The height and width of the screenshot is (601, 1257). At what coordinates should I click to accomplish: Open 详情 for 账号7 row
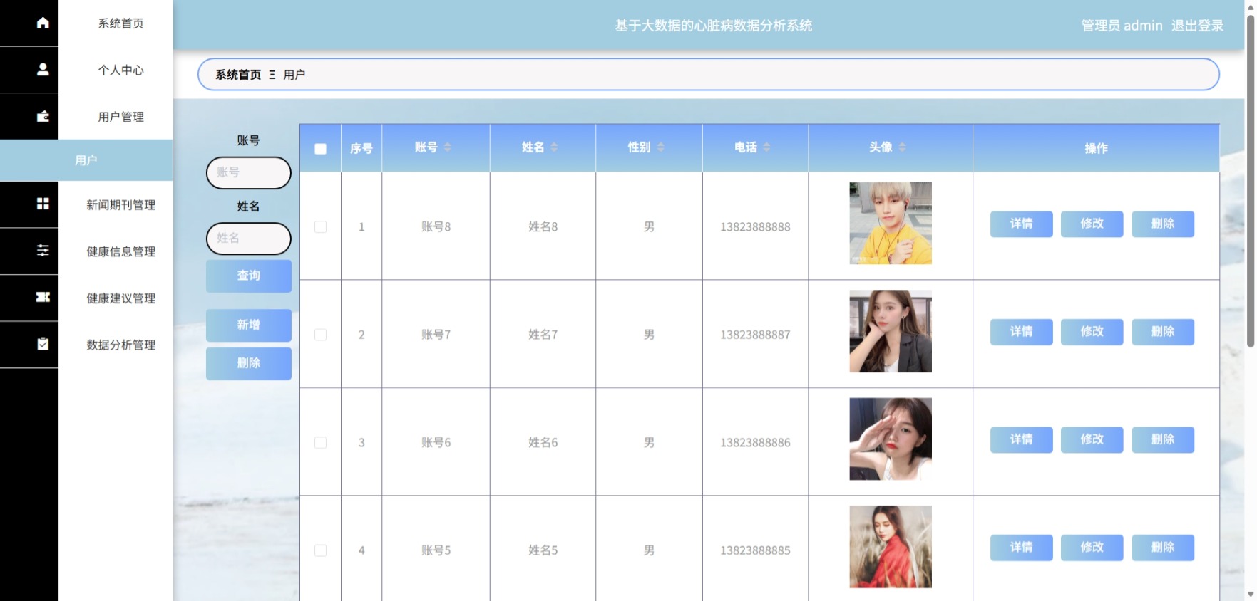click(x=1021, y=332)
